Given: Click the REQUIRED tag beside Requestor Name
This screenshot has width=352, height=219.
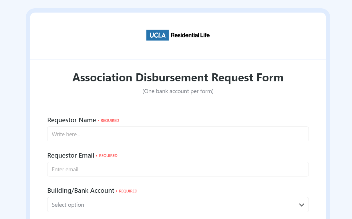Looking at the screenshot, I should click(110, 120).
